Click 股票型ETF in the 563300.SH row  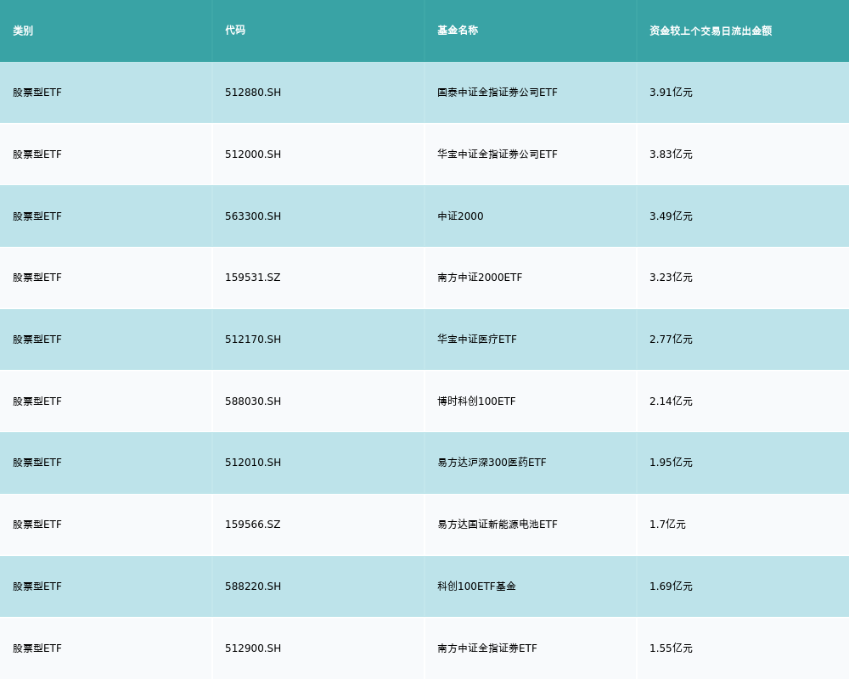(37, 216)
